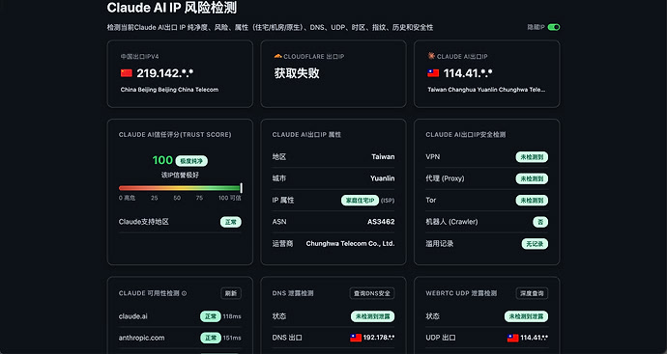Image resolution: width=667 pixels, height=354 pixels.
Task: Click the claude.ai 正常 status badge
Action: pos(211,316)
